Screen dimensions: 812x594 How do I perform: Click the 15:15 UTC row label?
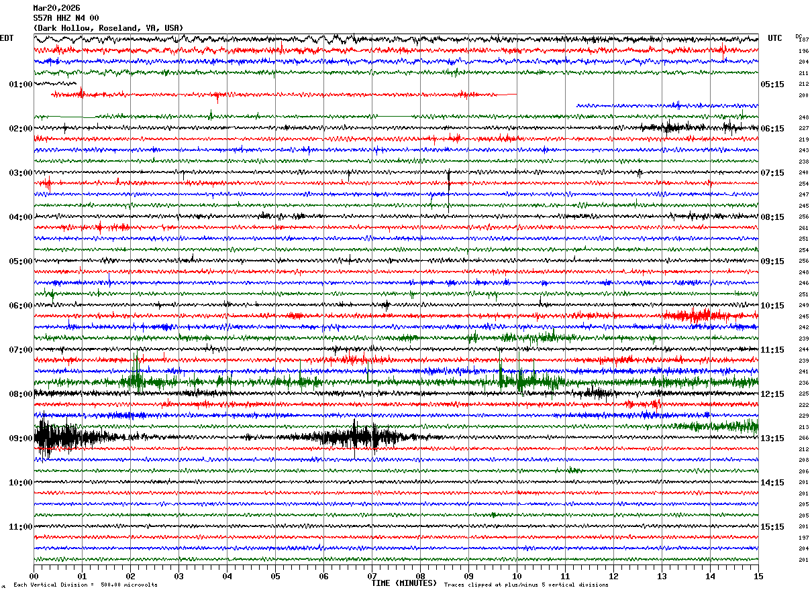click(x=772, y=527)
